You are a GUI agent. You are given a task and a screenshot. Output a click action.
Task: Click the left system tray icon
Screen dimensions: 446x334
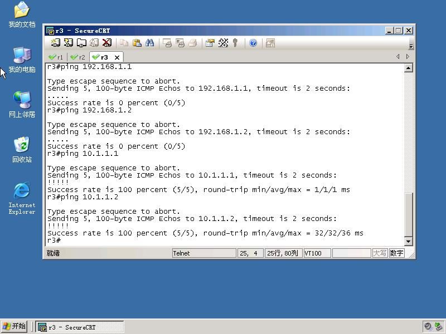[428, 326]
